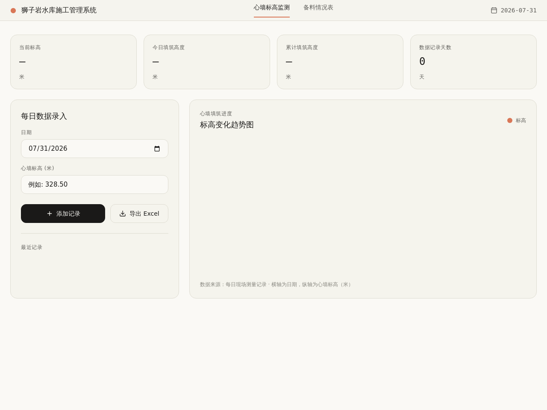Viewport: 547px width, 410px height.
Task: Click the 最近记录 label
Action: (x=32, y=247)
